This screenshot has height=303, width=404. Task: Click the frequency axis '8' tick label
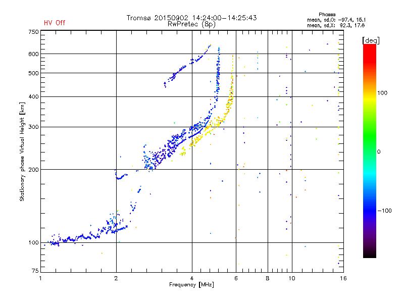coord(268,278)
